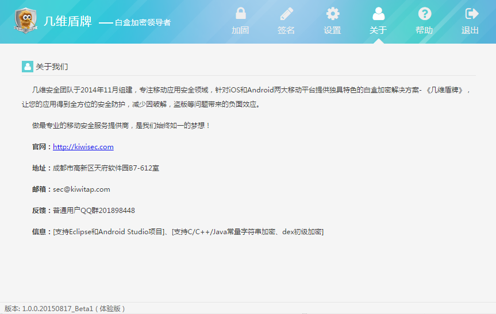496x314 pixels.
Task: Click the sentence 做最专业的移动安全服务提供商
Action: point(80,125)
